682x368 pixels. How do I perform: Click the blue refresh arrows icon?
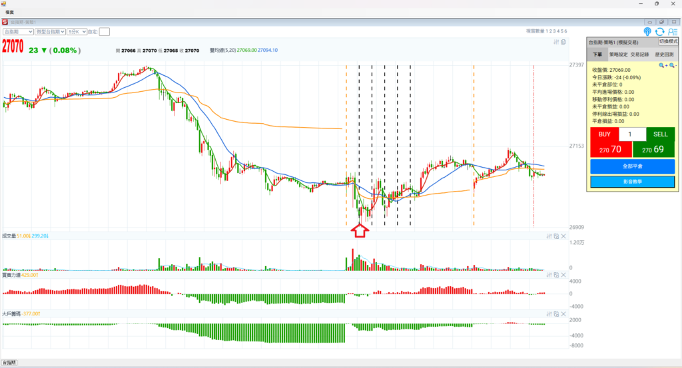(x=659, y=31)
